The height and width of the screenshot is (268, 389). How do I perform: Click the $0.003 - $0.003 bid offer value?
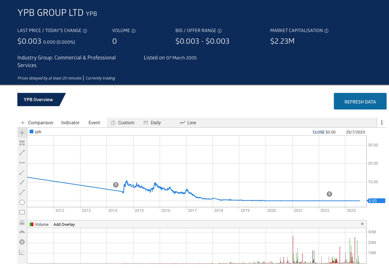202,41
